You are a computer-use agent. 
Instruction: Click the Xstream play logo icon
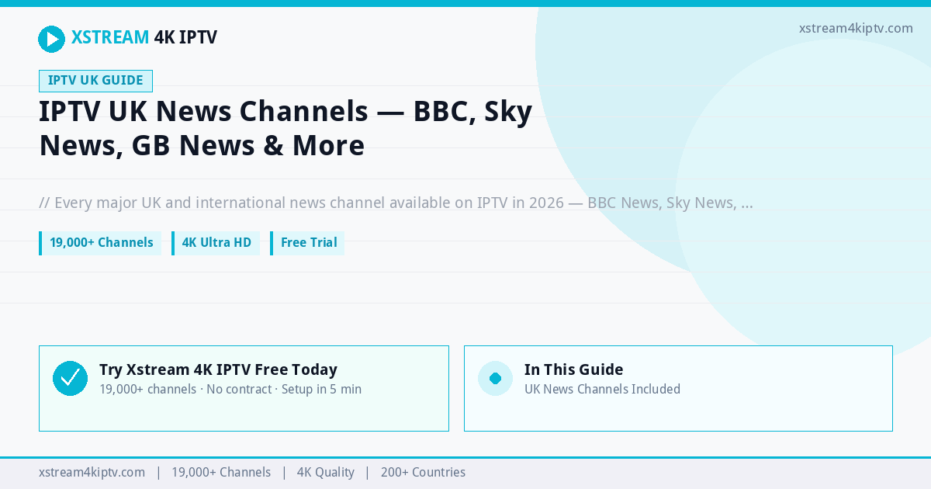(x=51, y=39)
